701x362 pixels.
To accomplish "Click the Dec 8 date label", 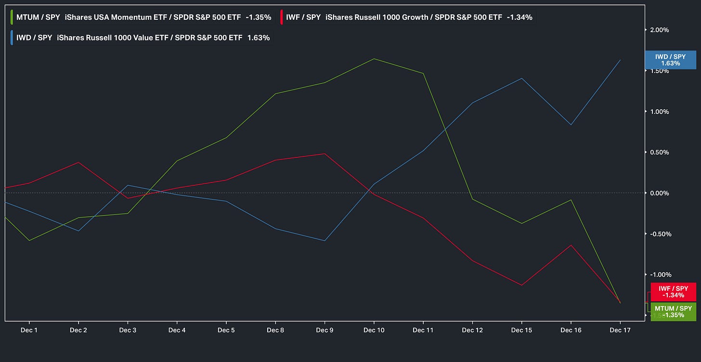I will pos(275,330).
